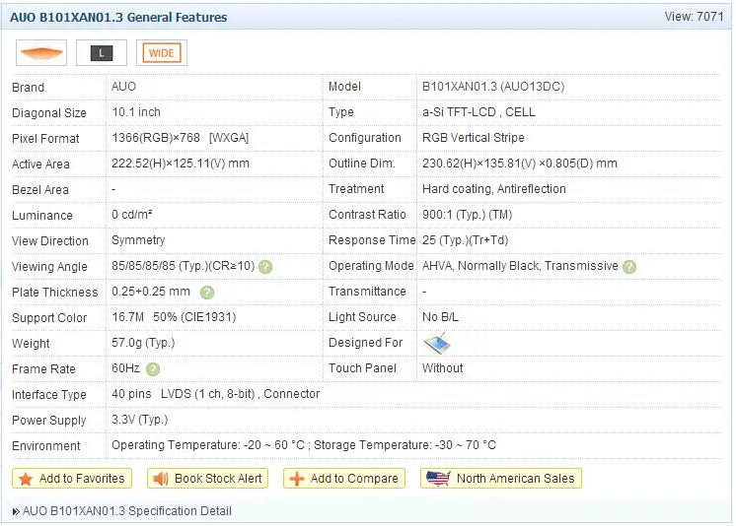This screenshot has height=526, width=736.
Task: Click the black L landscape icon
Action: [x=102, y=53]
